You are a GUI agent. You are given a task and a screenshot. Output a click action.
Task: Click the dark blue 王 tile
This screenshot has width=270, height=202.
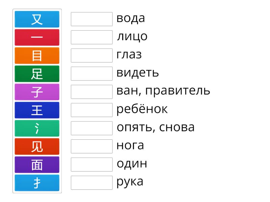pyautogui.click(x=37, y=110)
